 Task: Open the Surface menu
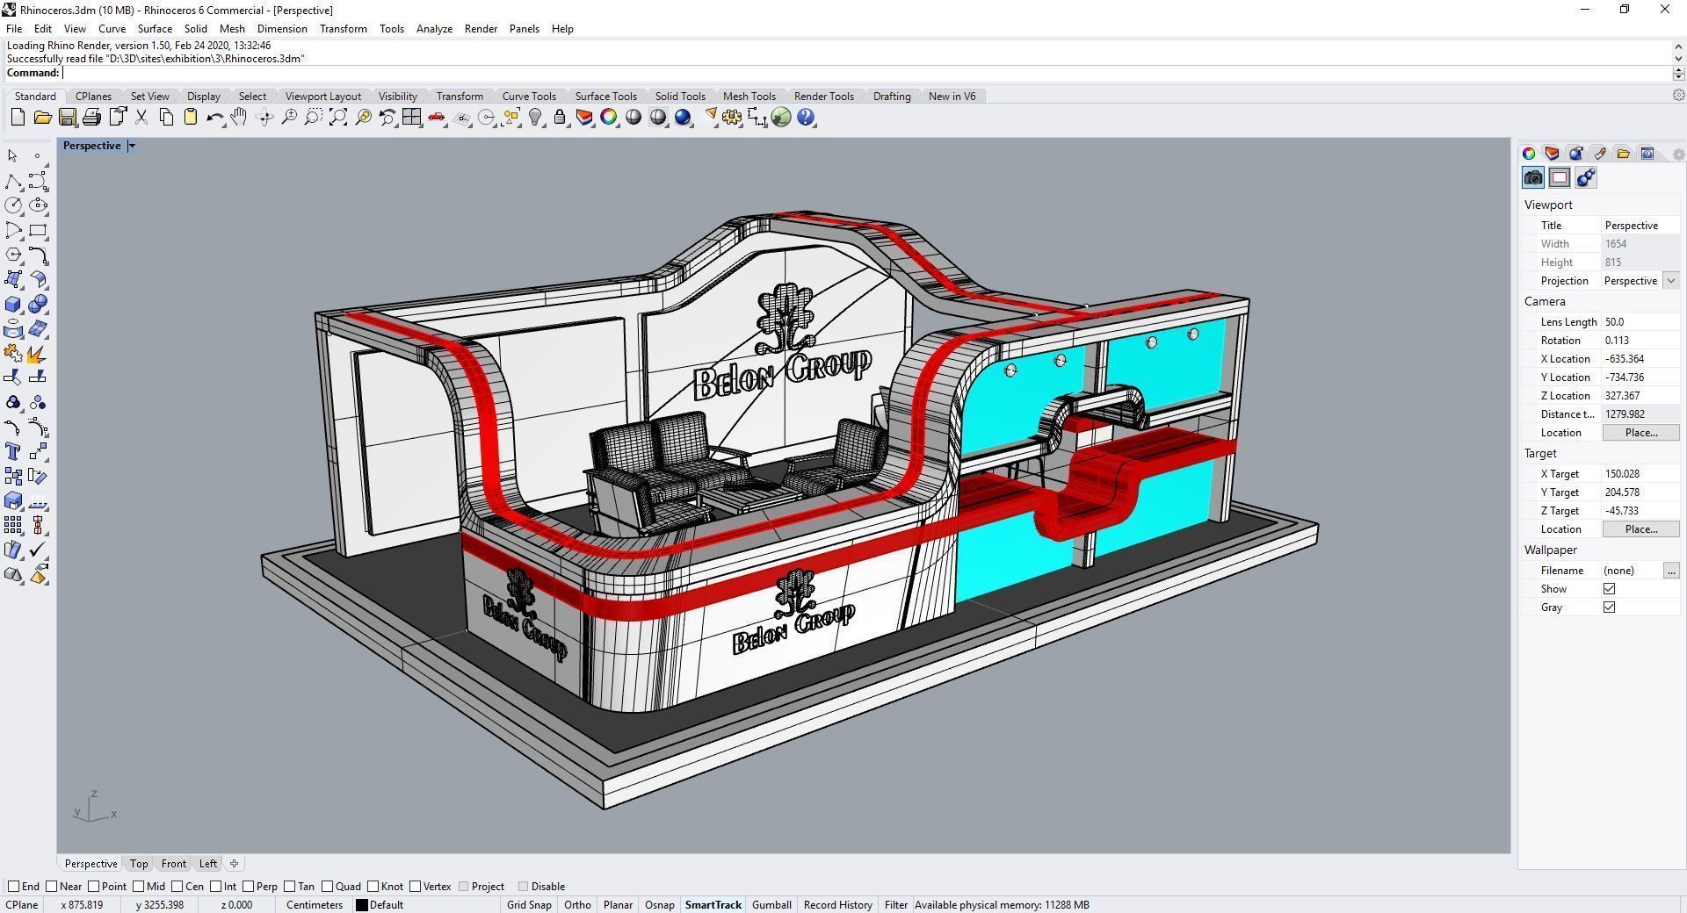pyautogui.click(x=155, y=29)
